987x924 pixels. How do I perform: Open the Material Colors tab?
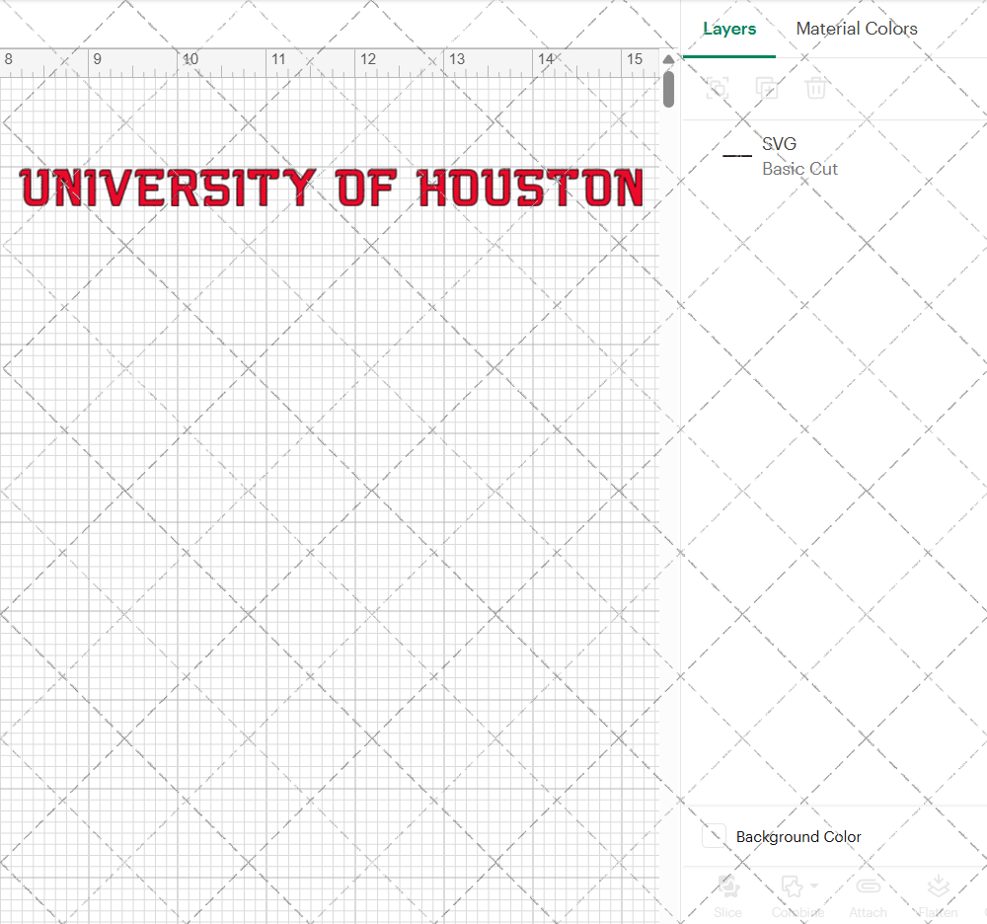[856, 29]
